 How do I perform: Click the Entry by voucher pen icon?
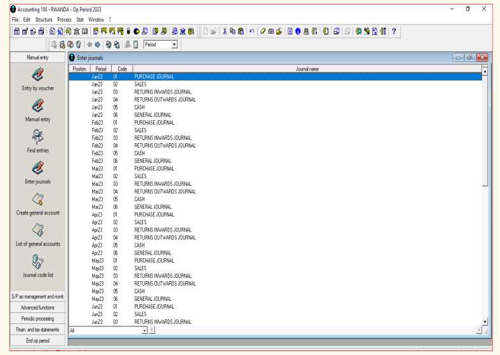tap(37, 74)
